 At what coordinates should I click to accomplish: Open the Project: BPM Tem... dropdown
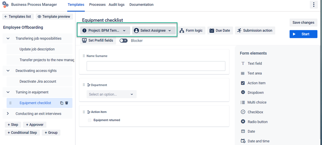coord(105,30)
